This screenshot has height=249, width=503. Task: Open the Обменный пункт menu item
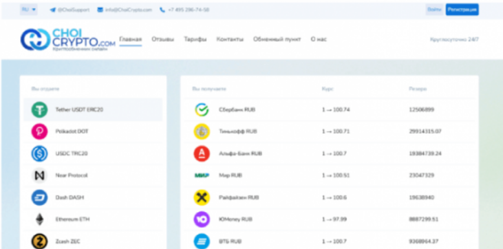click(x=277, y=39)
